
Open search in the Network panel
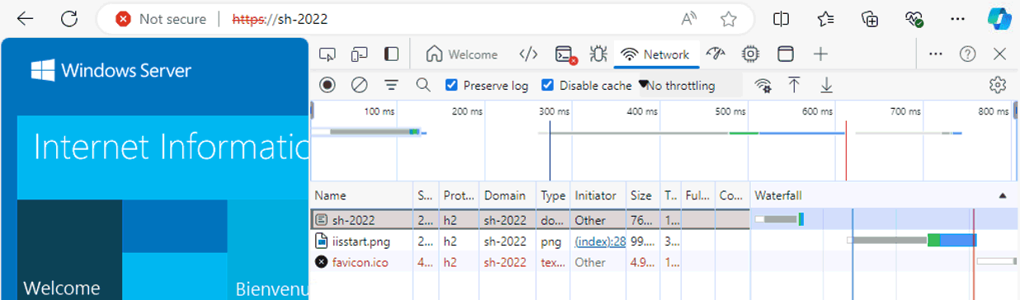(x=423, y=85)
